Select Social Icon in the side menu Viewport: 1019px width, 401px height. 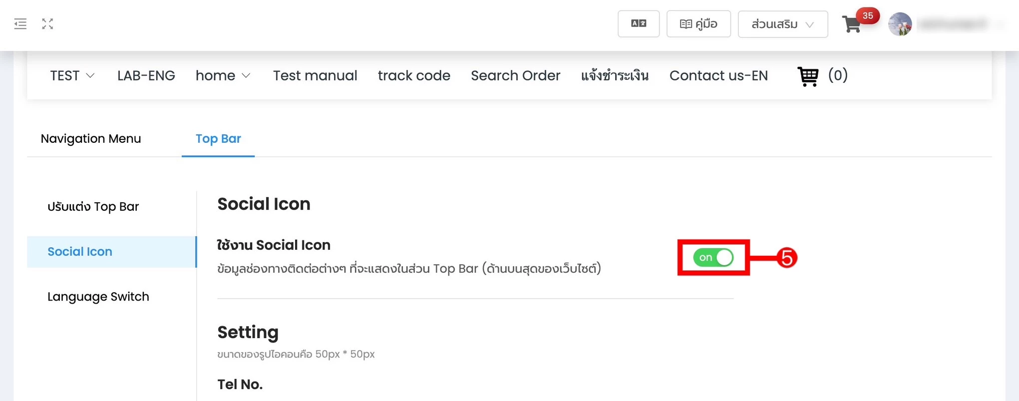point(112,252)
